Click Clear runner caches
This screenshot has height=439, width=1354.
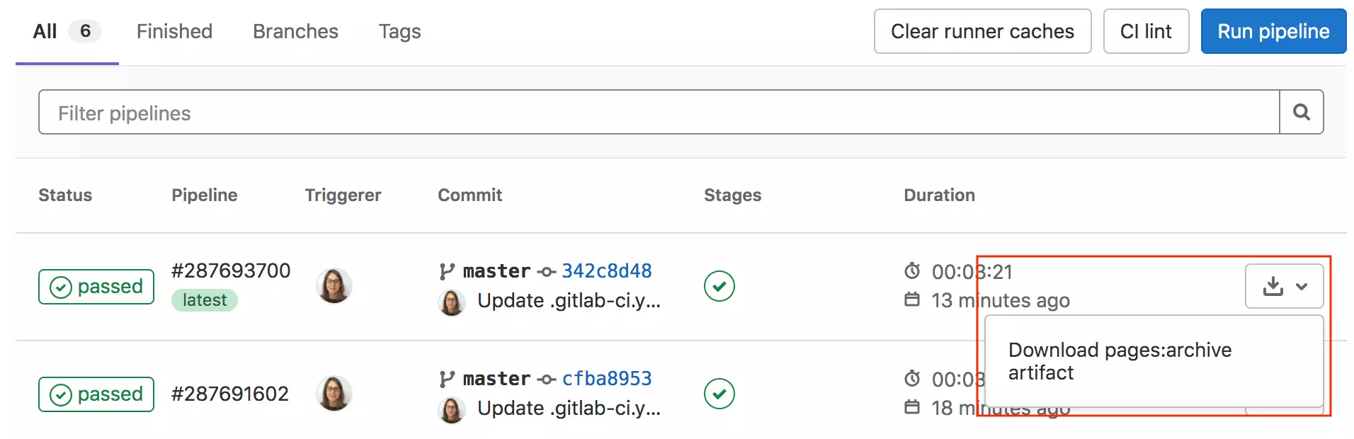[983, 31]
